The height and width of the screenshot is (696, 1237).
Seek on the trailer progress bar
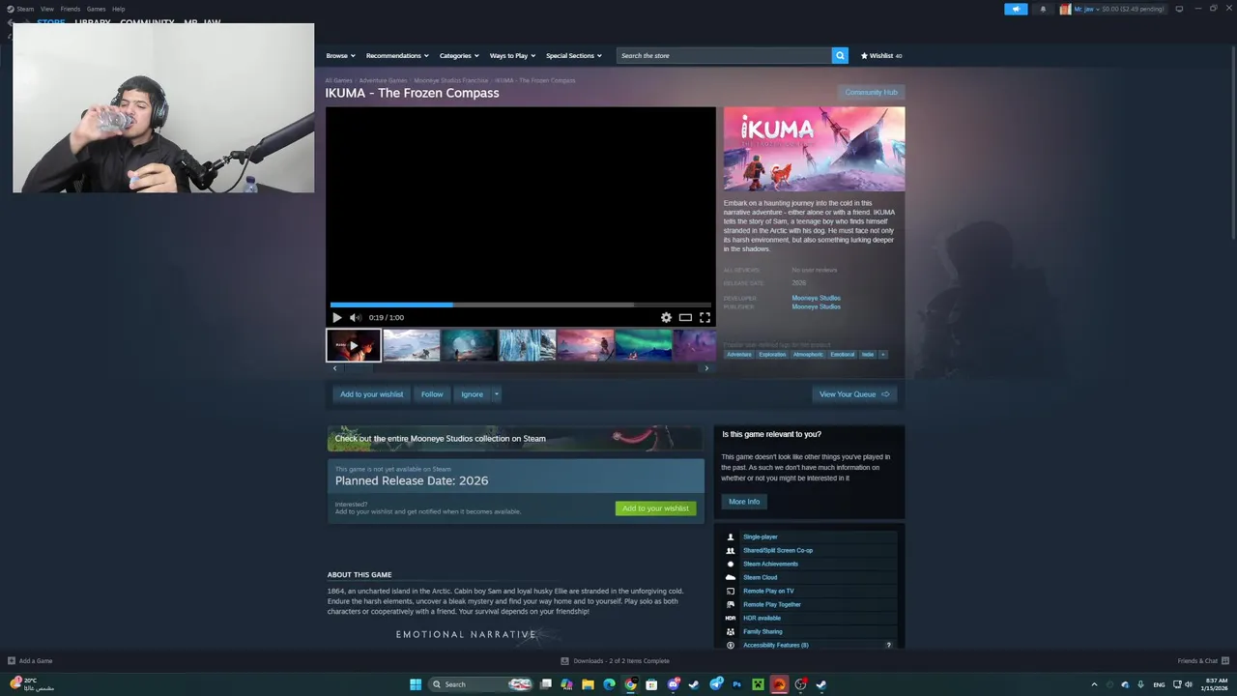pos(520,304)
